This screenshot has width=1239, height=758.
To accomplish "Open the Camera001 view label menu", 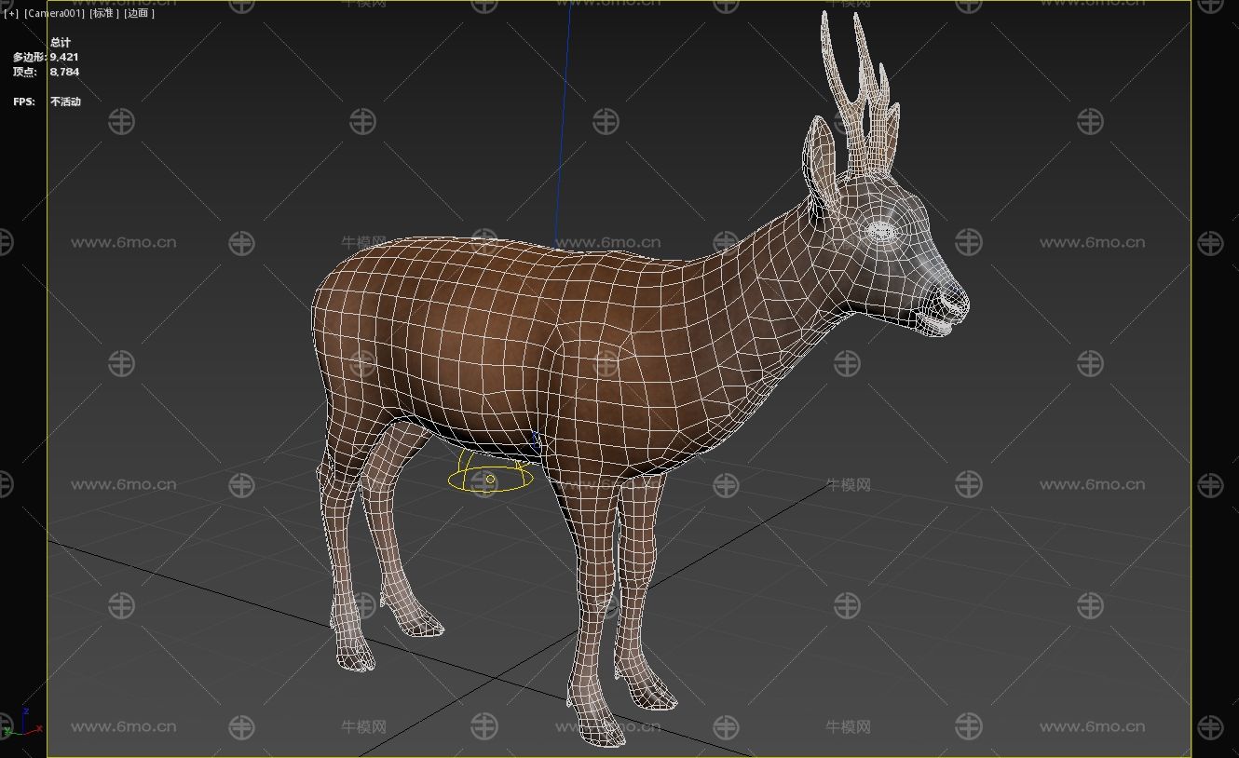I will coord(54,14).
